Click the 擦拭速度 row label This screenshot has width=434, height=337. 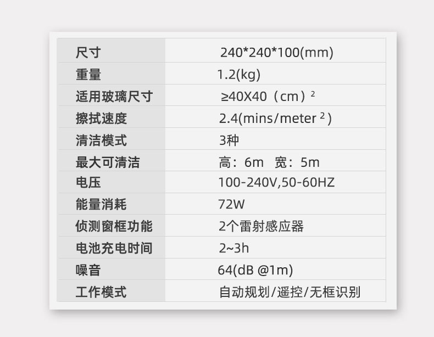click(101, 119)
